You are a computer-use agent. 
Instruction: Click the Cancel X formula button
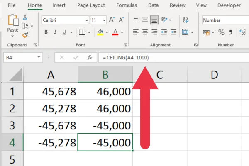tap(62, 57)
